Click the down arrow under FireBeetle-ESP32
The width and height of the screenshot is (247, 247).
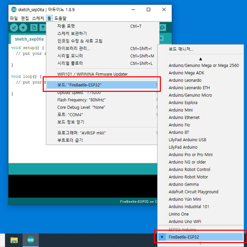pos(200,244)
